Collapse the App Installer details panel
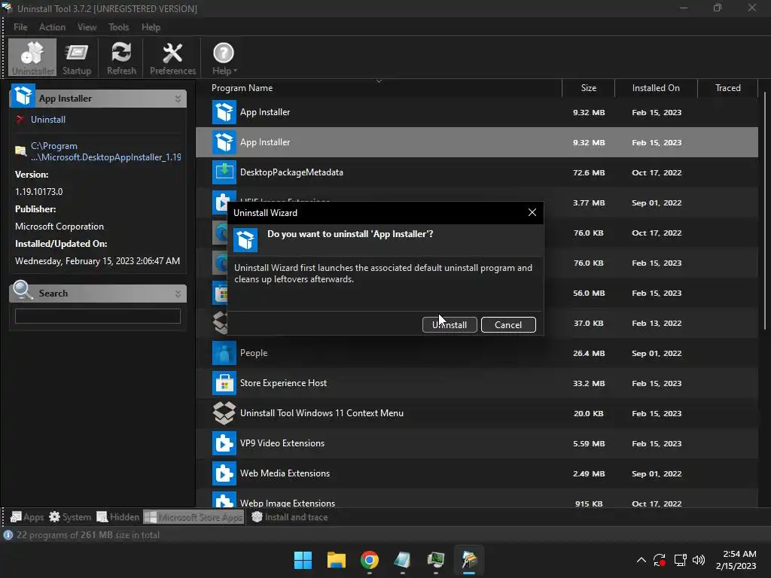This screenshot has height=578, width=771. (x=178, y=99)
